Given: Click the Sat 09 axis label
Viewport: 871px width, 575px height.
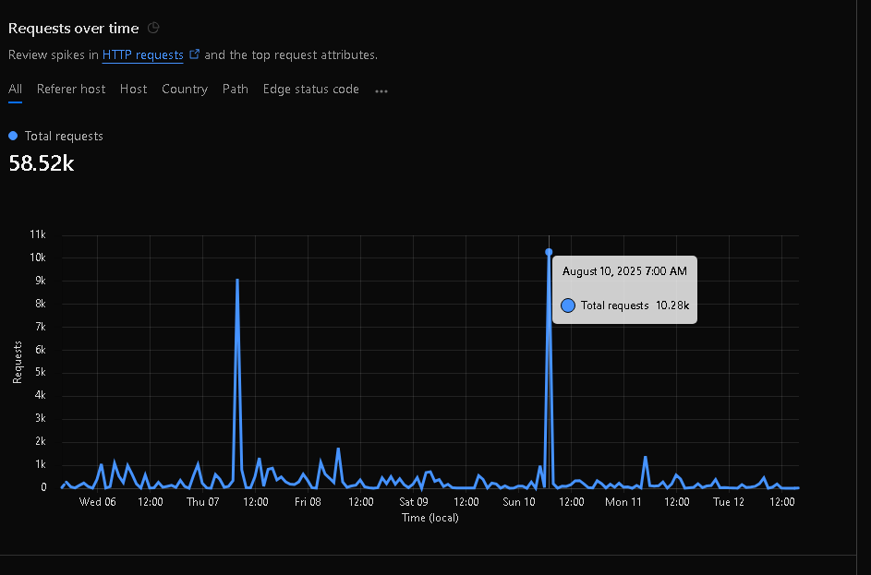Looking at the screenshot, I should [414, 502].
